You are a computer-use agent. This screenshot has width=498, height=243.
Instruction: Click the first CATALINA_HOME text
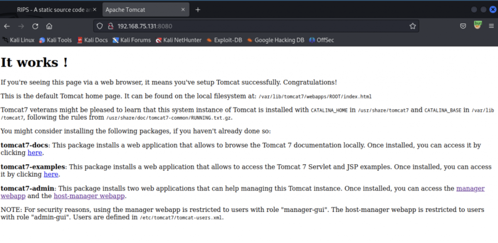tap(329, 110)
